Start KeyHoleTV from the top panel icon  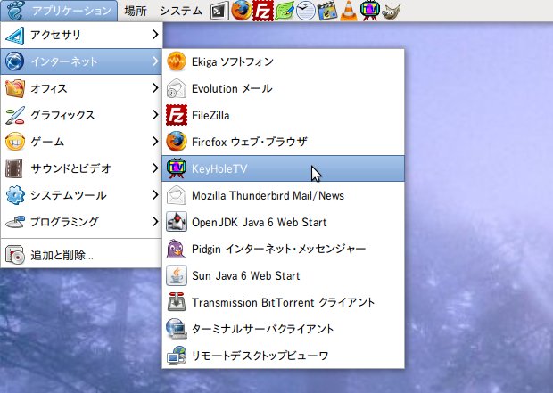(x=370, y=11)
